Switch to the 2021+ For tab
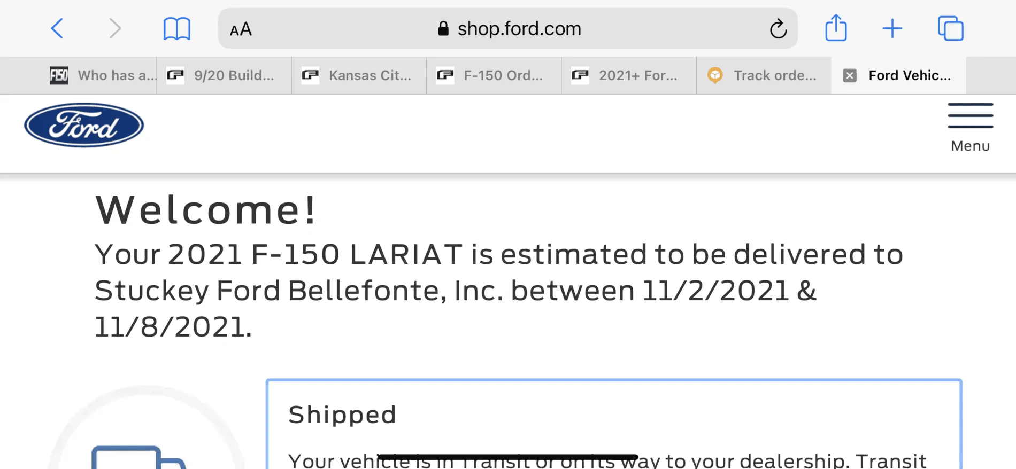This screenshot has width=1016, height=469. tap(628, 75)
